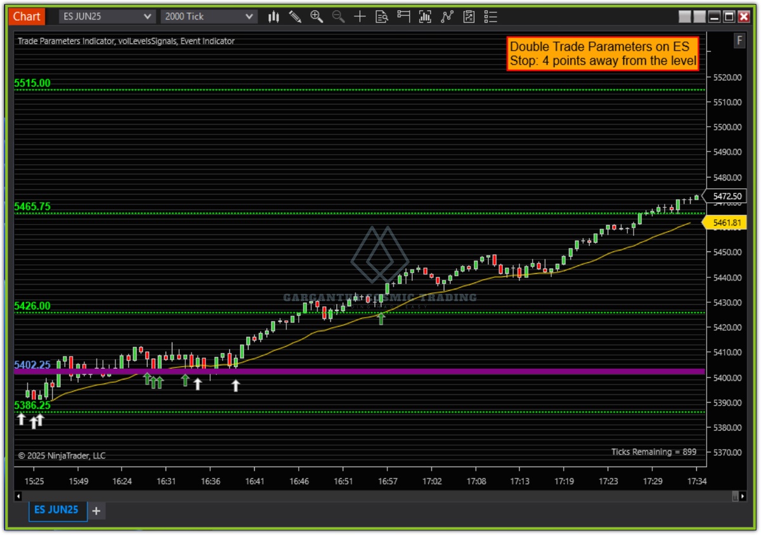Open the indicators icon
The height and width of the screenshot is (535, 761).
[x=447, y=17]
